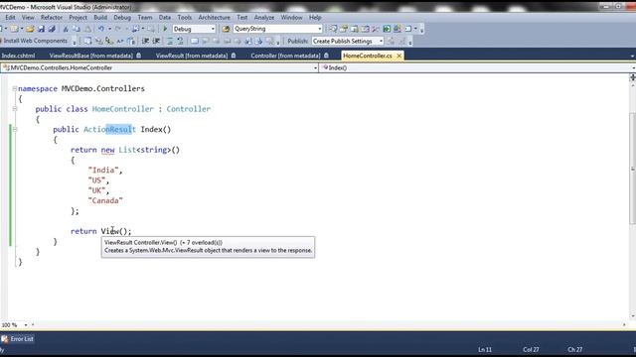The width and height of the screenshot is (636, 357).
Task: Open the Refactor menu
Action: (x=52, y=18)
